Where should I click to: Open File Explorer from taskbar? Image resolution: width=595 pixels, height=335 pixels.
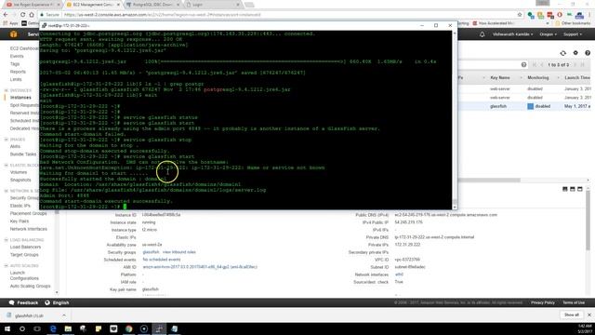tap(68, 328)
